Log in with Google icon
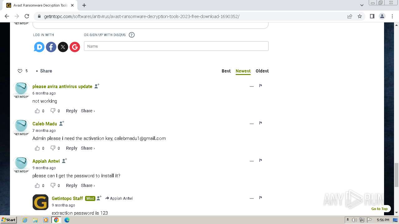The image size is (399, 224). (x=75, y=47)
